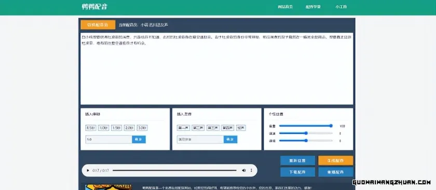Select the 第三声 tone button
436x190 pixels.
tap(213, 128)
